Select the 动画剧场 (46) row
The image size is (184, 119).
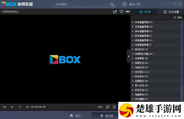156,81
